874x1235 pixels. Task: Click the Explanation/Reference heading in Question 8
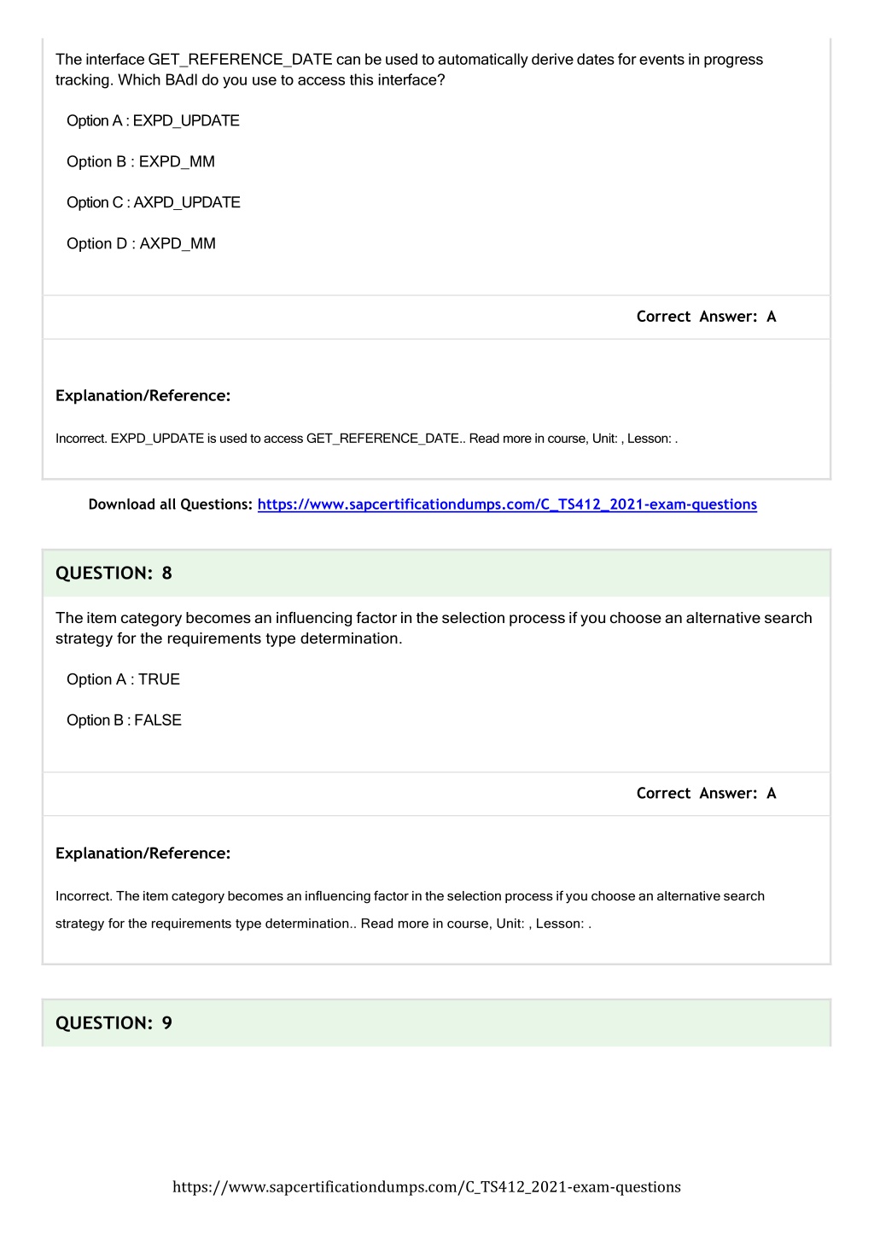click(143, 853)
